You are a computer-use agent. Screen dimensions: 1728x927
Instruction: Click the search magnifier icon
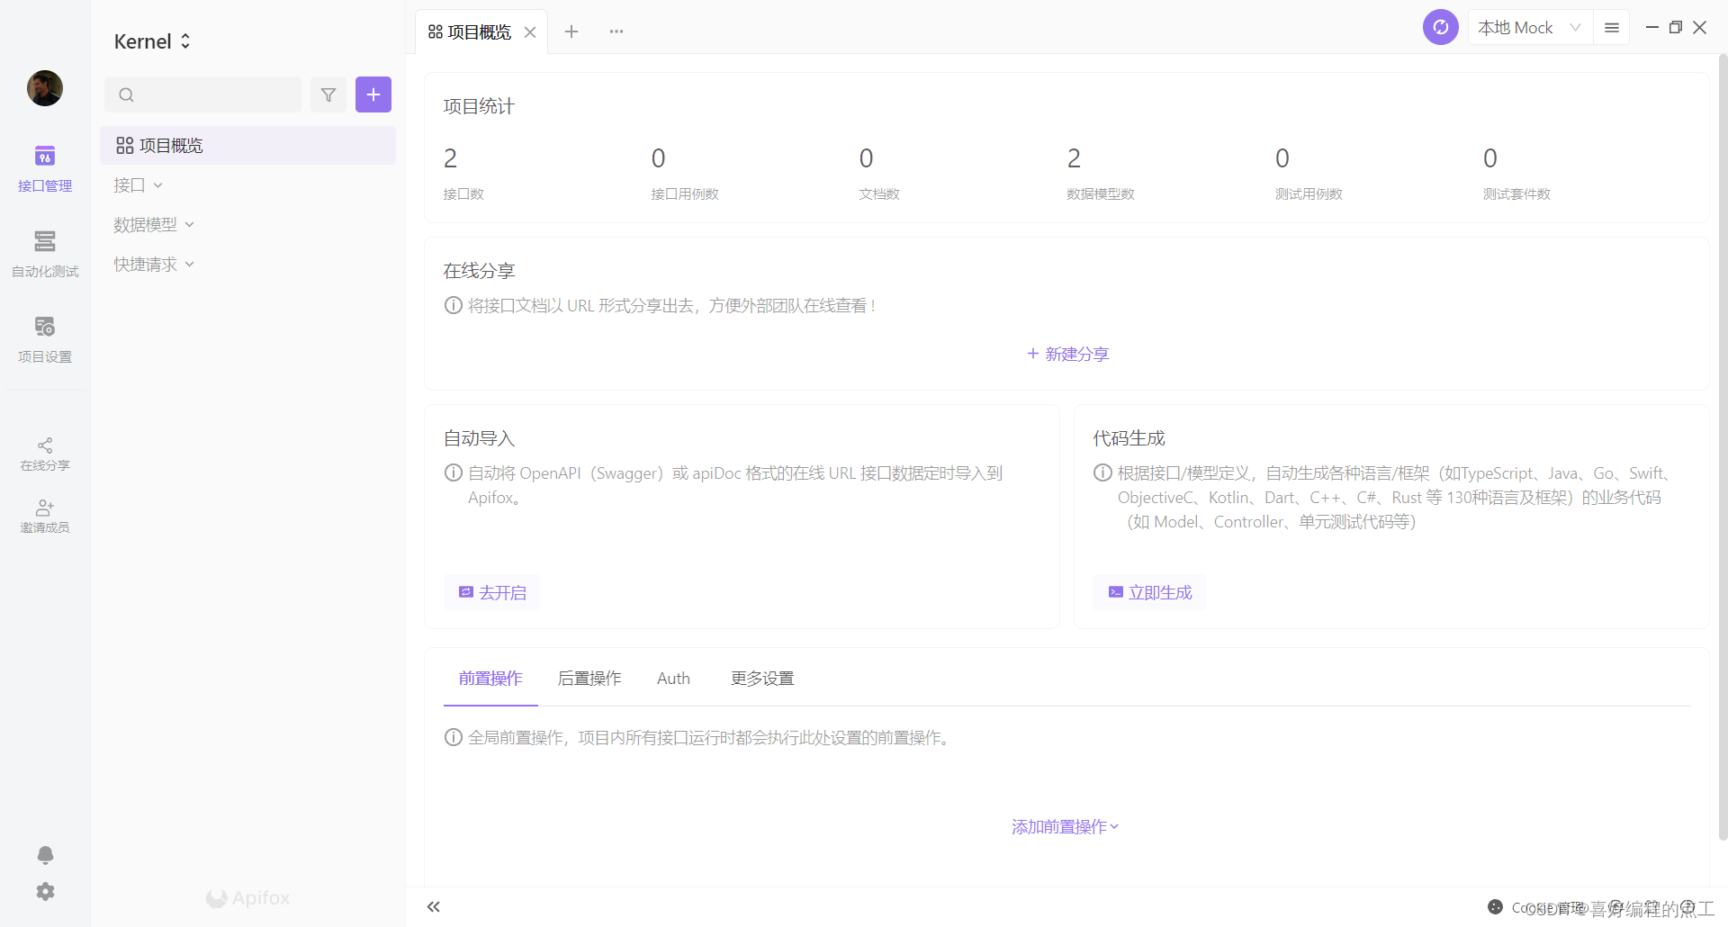tap(127, 94)
